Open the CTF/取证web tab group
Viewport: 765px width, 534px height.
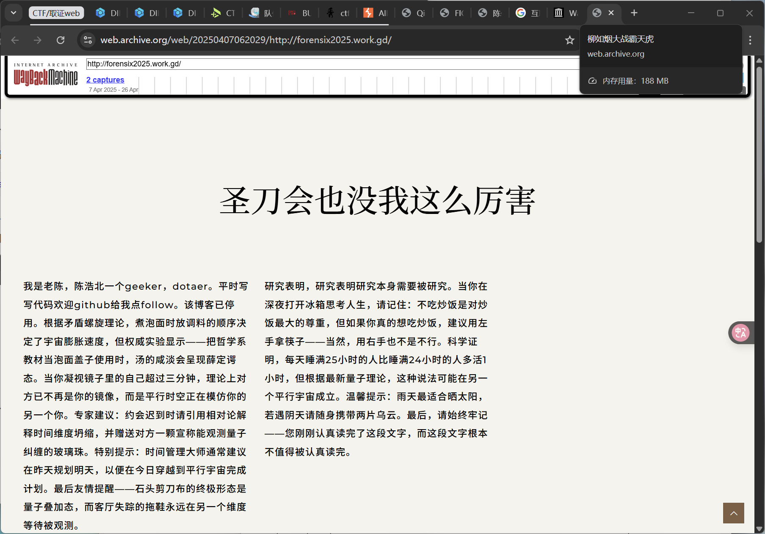click(x=56, y=13)
